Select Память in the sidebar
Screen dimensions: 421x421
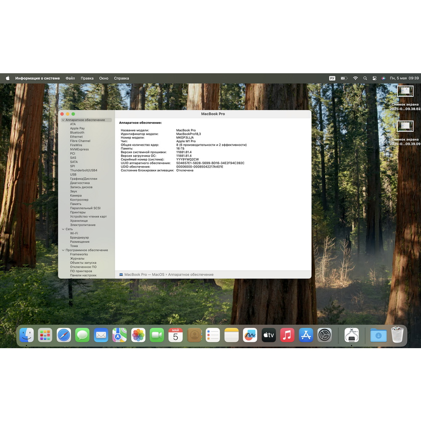pyautogui.click(x=75, y=204)
